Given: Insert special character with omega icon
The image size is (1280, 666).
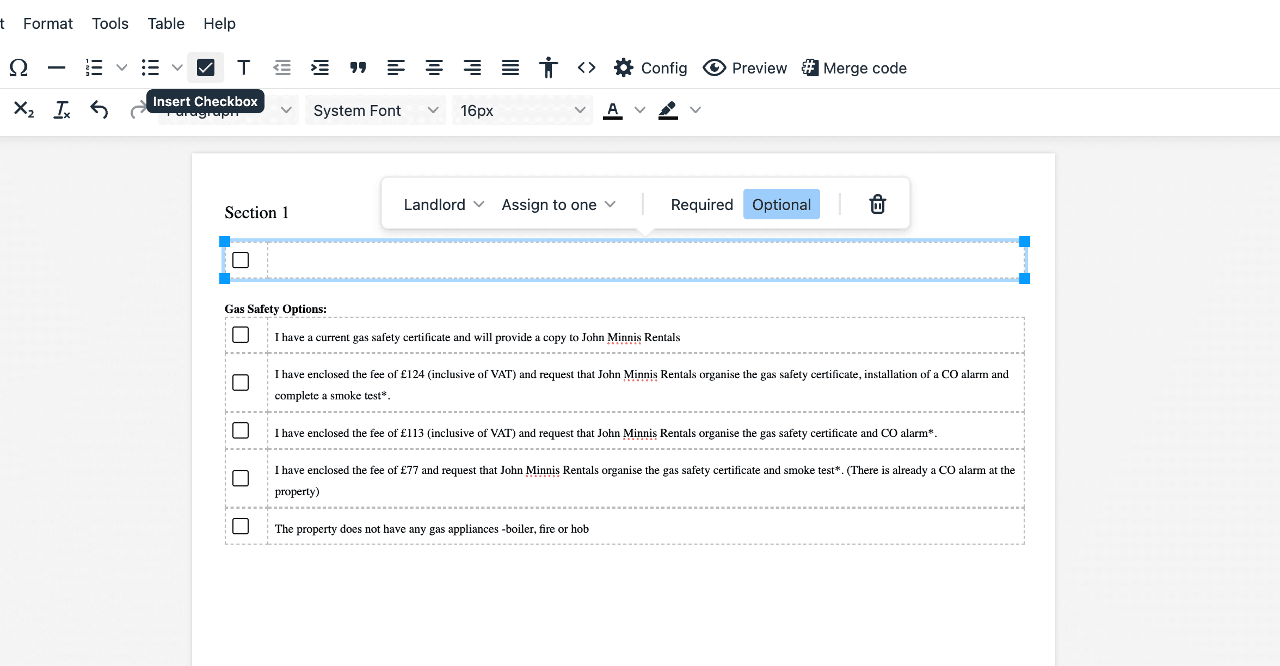Looking at the screenshot, I should (19, 68).
